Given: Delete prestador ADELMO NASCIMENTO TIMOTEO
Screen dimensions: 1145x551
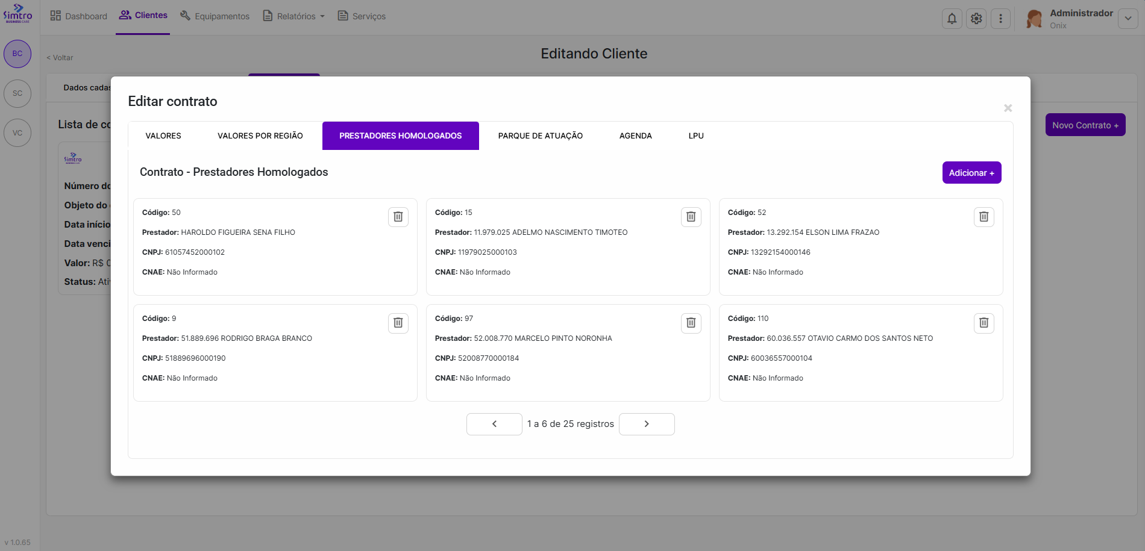Looking at the screenshot, I should [x=691, y=217].
